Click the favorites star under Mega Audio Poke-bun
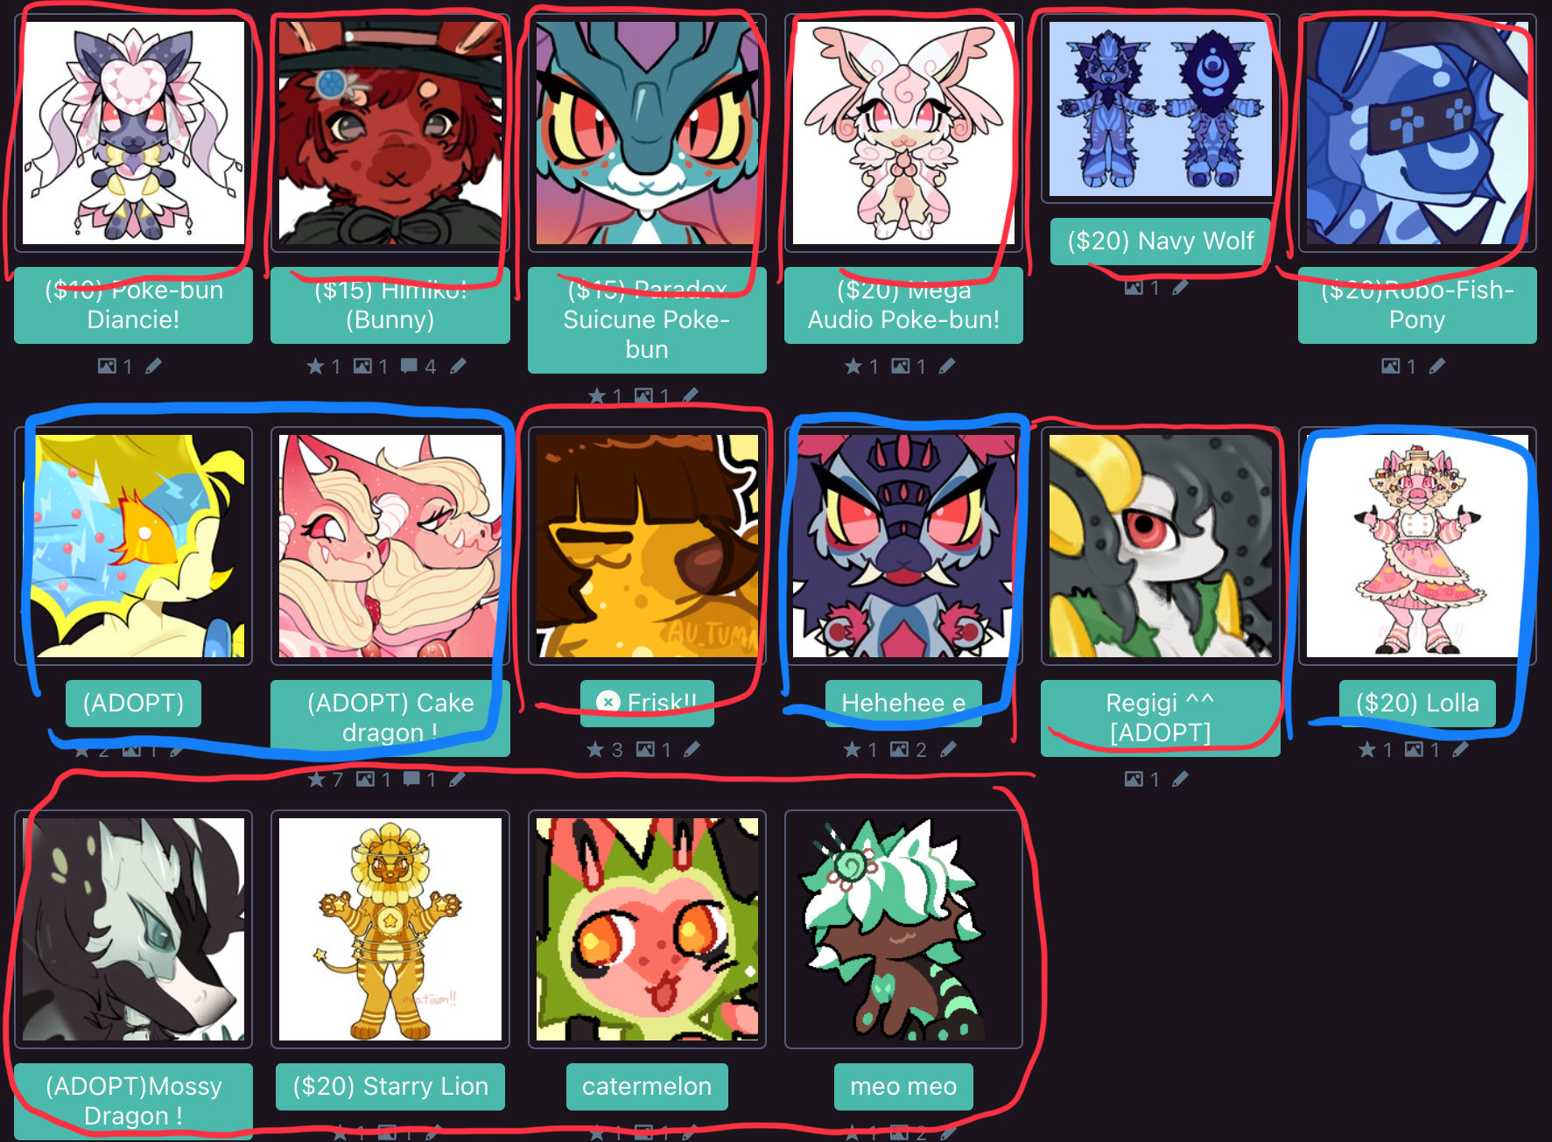The height and width of the screenshot is (1142, 1552). pos(853,367)
